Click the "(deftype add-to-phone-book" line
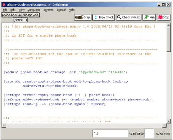Image resolution: width=173 pixels, height=140 pixels. click(x=78, y=100)
